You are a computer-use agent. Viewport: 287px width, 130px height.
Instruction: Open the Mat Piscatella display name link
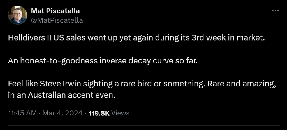click(x=55, y=11)
